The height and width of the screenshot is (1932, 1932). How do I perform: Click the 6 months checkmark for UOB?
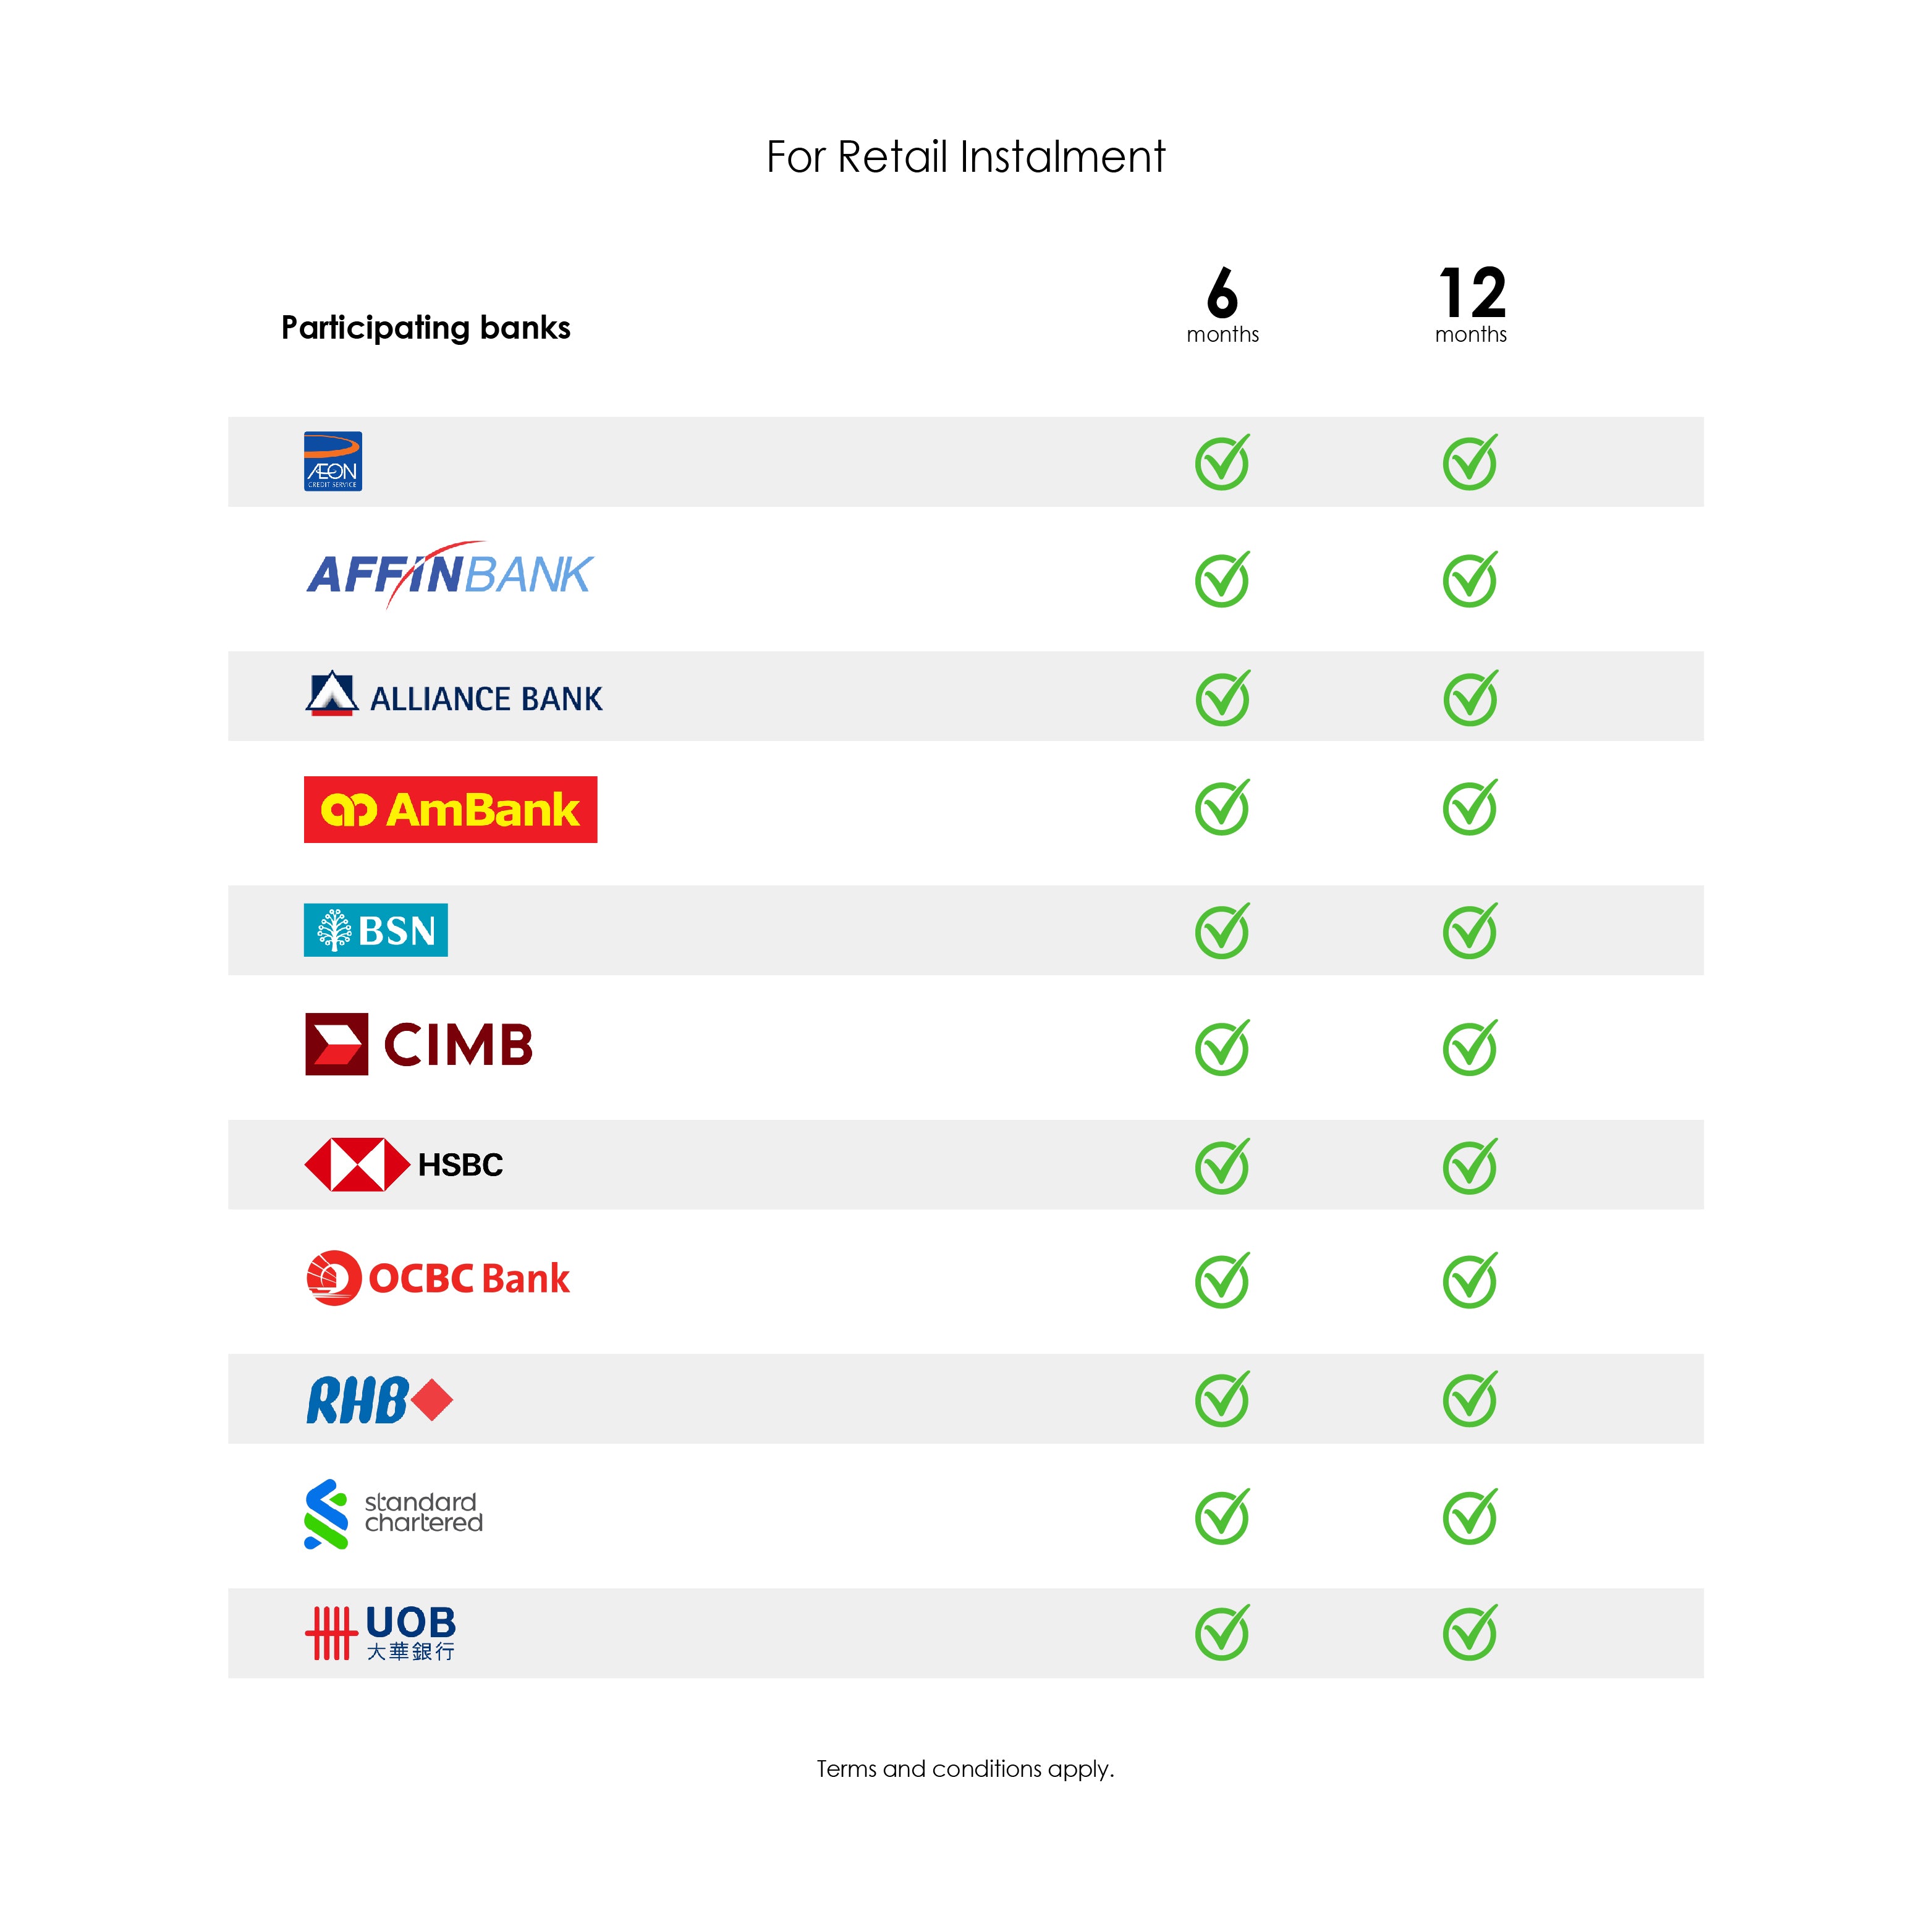tap(1222, 1632)
